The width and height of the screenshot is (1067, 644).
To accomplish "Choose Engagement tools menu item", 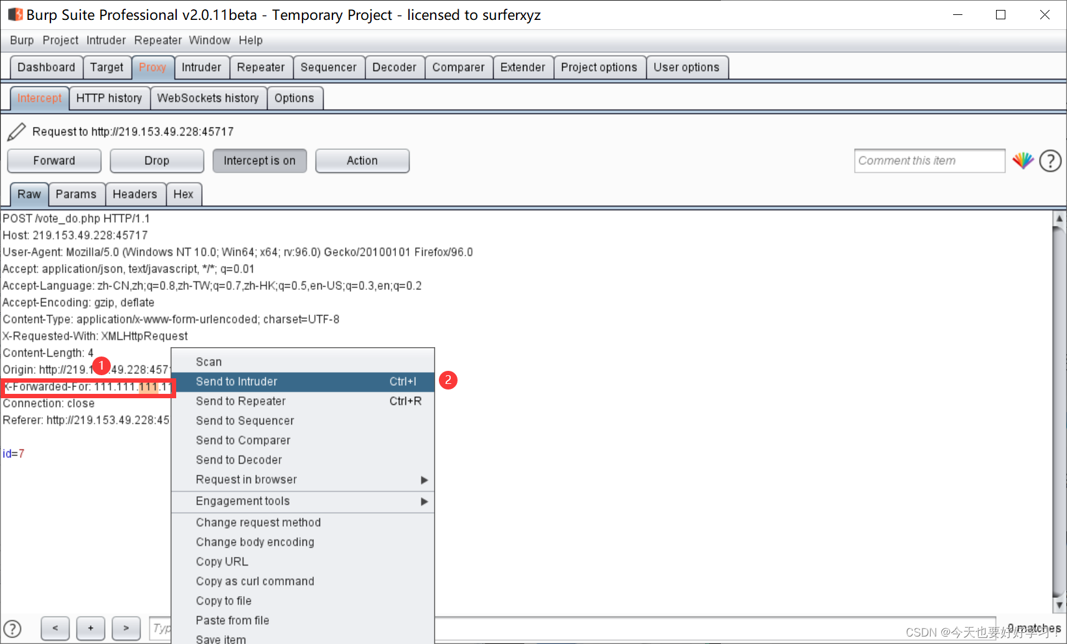I will tap(303, 502).
